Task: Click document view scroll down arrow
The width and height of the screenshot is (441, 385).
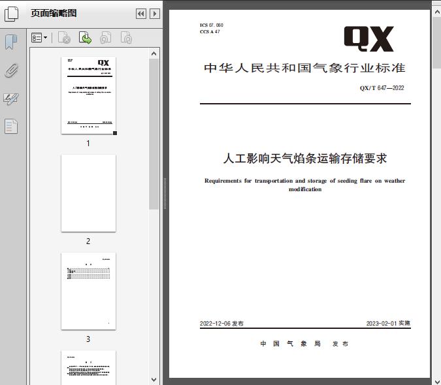Action: (437, 380)
